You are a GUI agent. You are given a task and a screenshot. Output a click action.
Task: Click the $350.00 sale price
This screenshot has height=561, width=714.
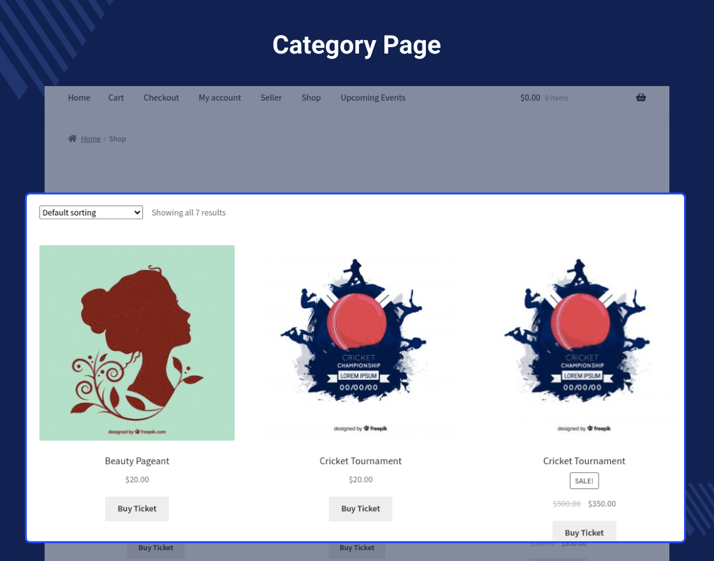click(602, 504)
